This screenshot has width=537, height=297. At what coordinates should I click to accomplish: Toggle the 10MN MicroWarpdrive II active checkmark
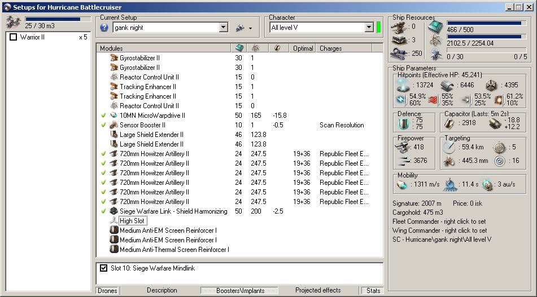click(x=103, y=116)
